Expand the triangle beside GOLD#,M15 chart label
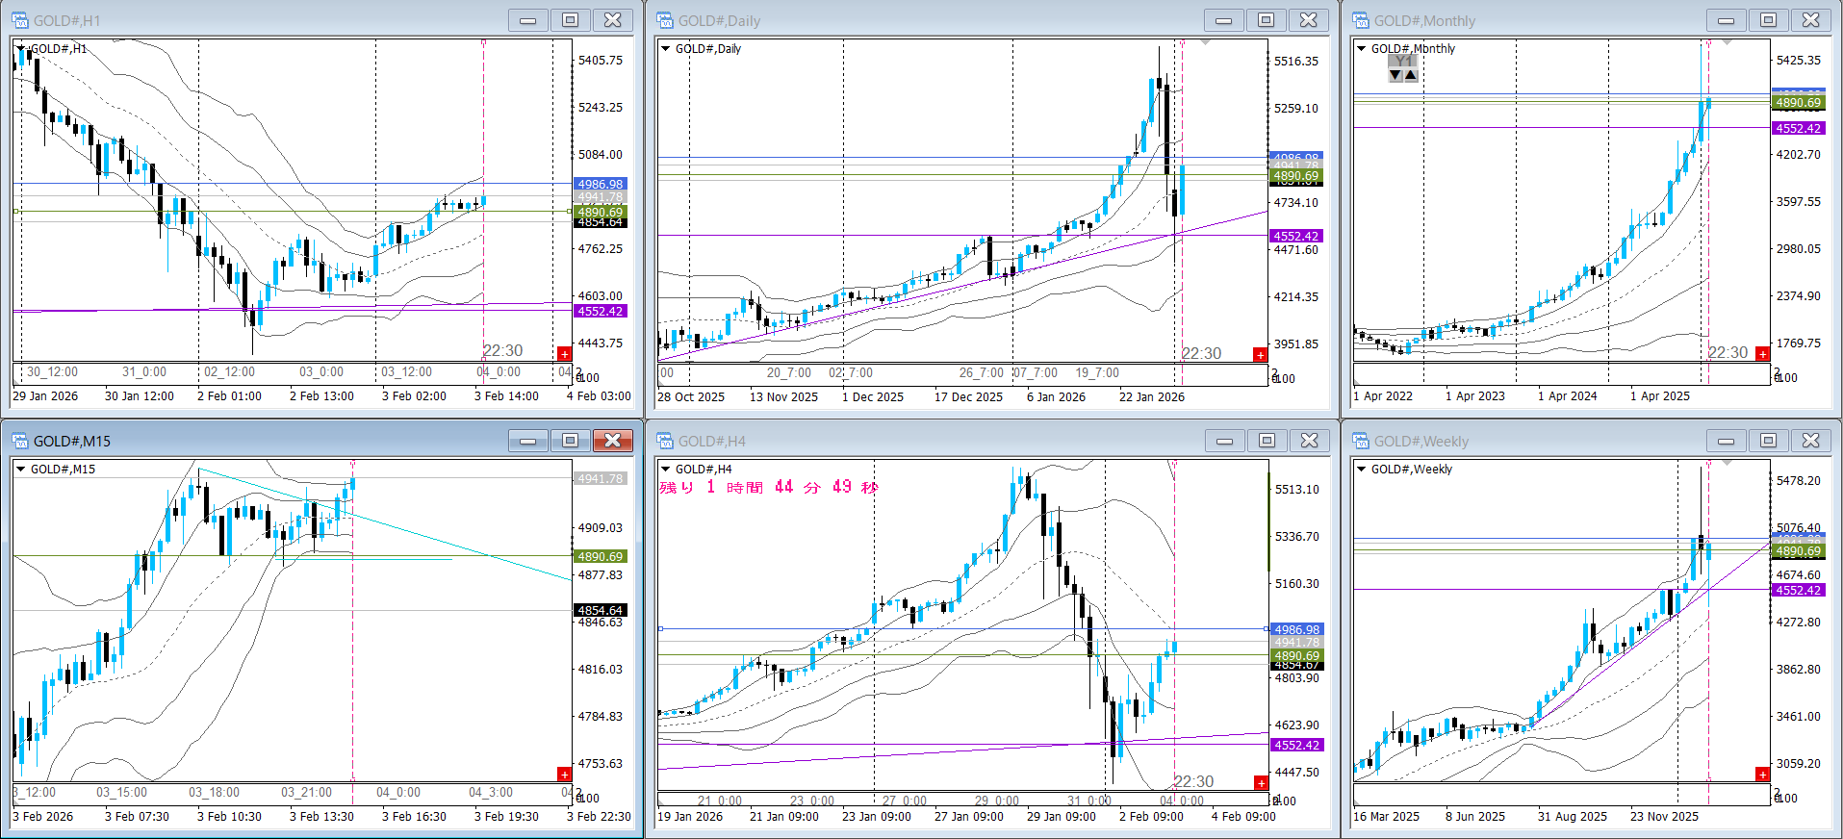This screenshot has height=839, width=1843. (21, 470)
